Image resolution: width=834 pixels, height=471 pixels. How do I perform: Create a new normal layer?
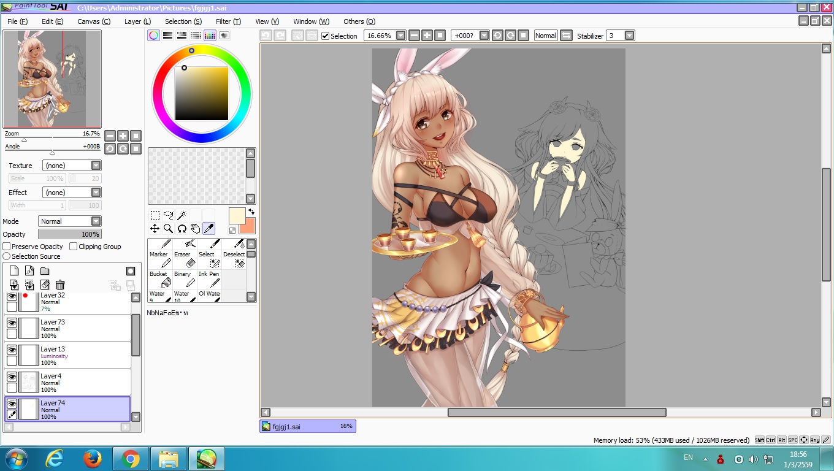[x=14, y=271]
